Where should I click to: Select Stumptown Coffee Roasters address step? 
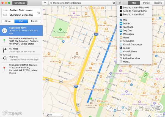[x=21, y=69]
